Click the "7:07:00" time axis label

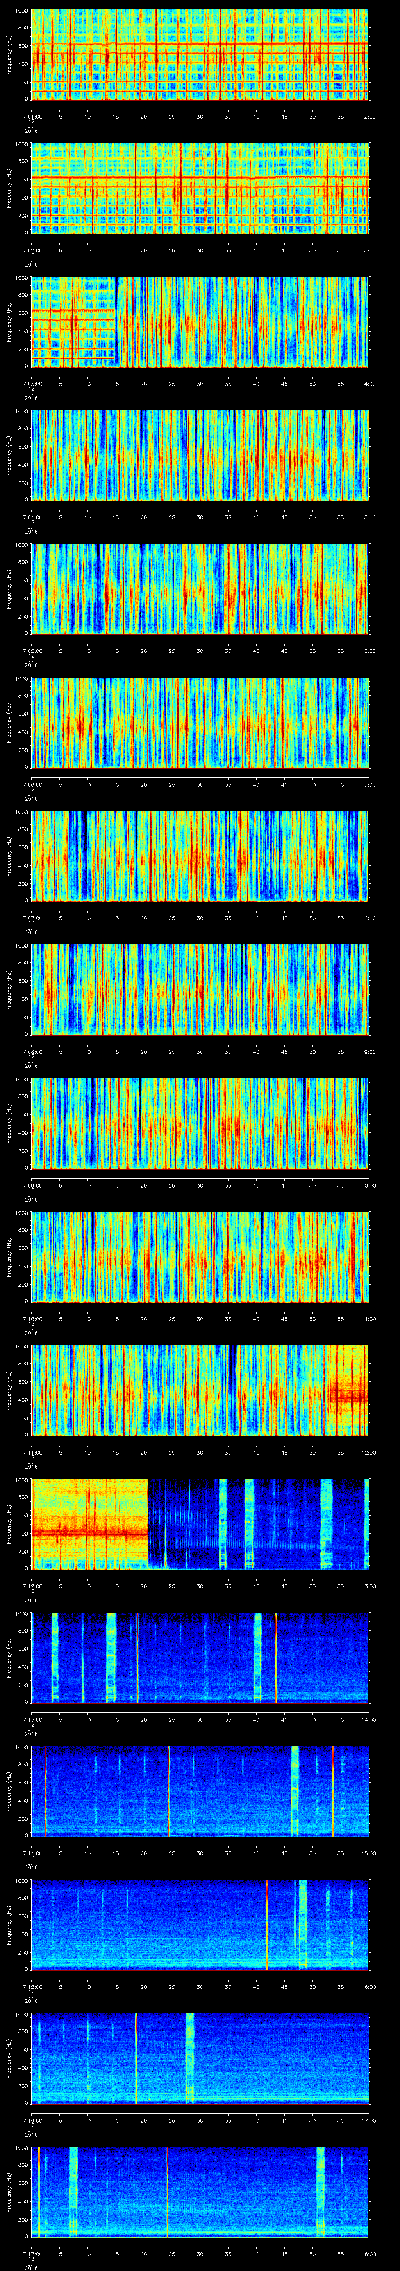tap(32, 918)
